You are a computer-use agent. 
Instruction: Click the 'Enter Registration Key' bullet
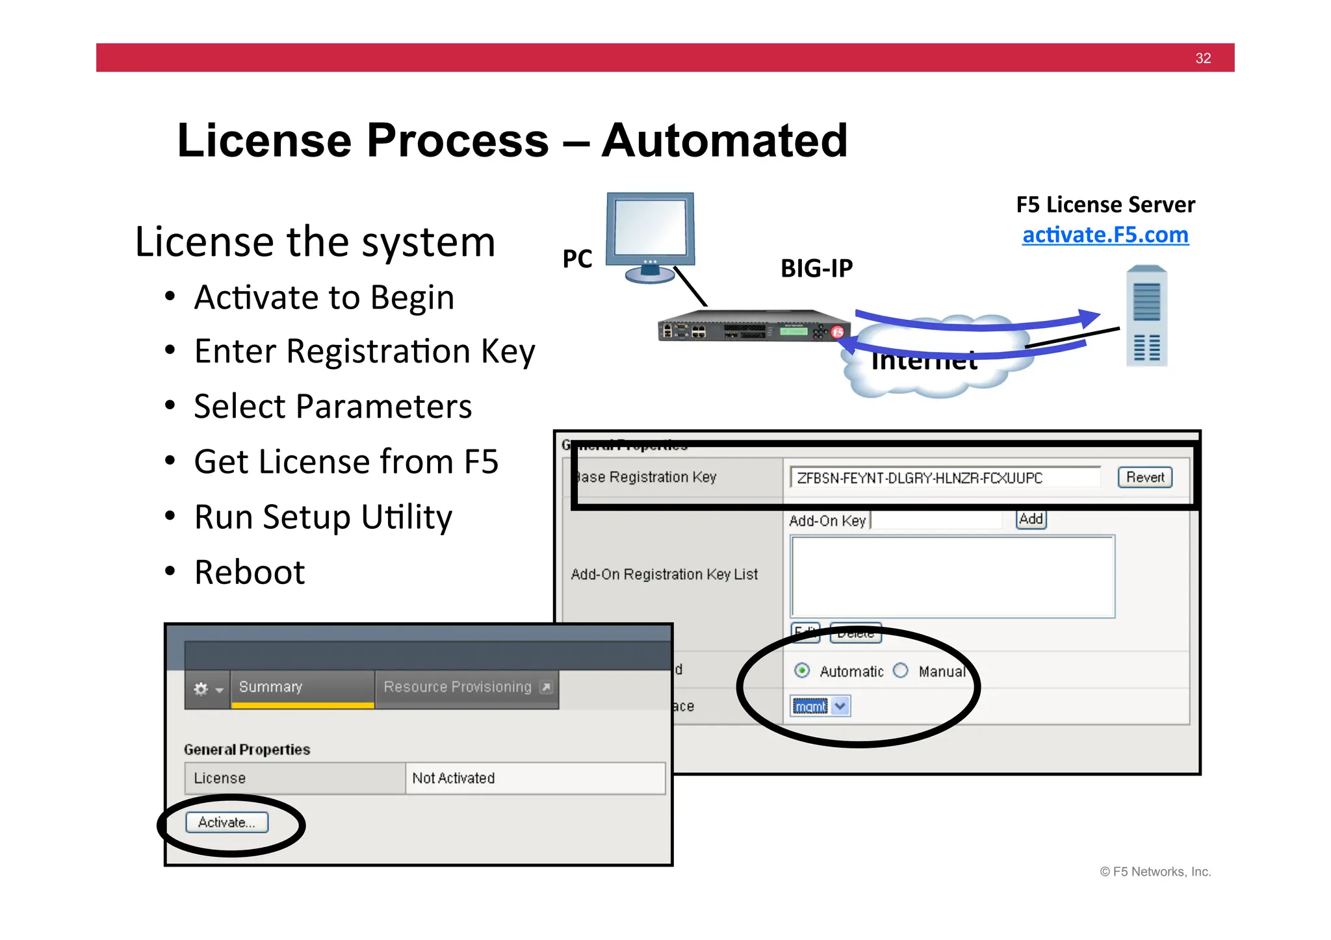point(365,351)
